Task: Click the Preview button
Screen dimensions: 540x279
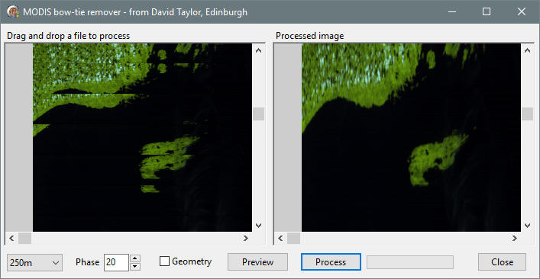Action: coord(257,262)
